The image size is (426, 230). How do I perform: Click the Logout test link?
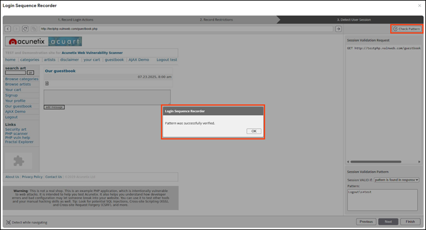coord(167,59)
